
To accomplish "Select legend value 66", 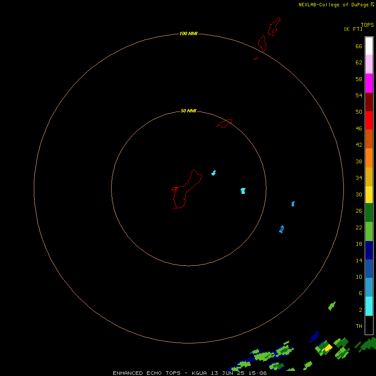I will pyautogui.click(x=359, y=46).
